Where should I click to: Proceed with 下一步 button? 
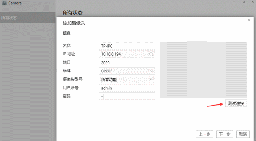point(225,134)
